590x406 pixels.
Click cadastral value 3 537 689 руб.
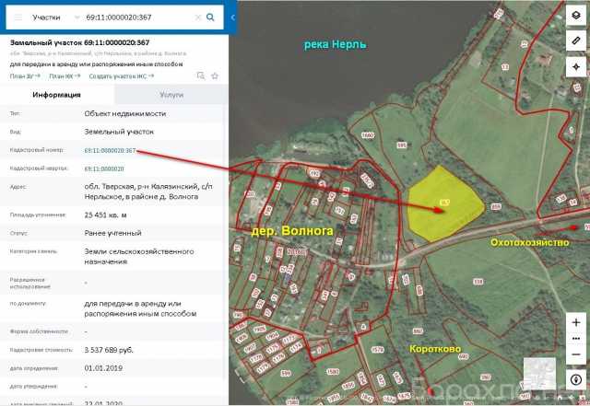109,350
